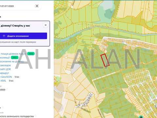Open the 'пошук ділянок поруч' link
This screenshot has width=157, height=118.
click(x=13, y=54)
